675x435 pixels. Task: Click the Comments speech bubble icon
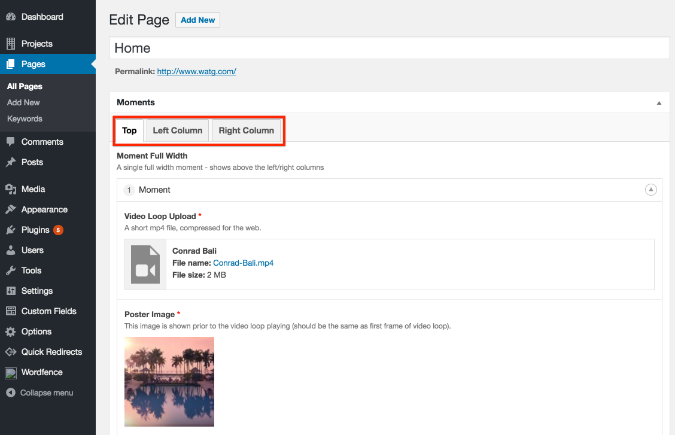point(11,142)
